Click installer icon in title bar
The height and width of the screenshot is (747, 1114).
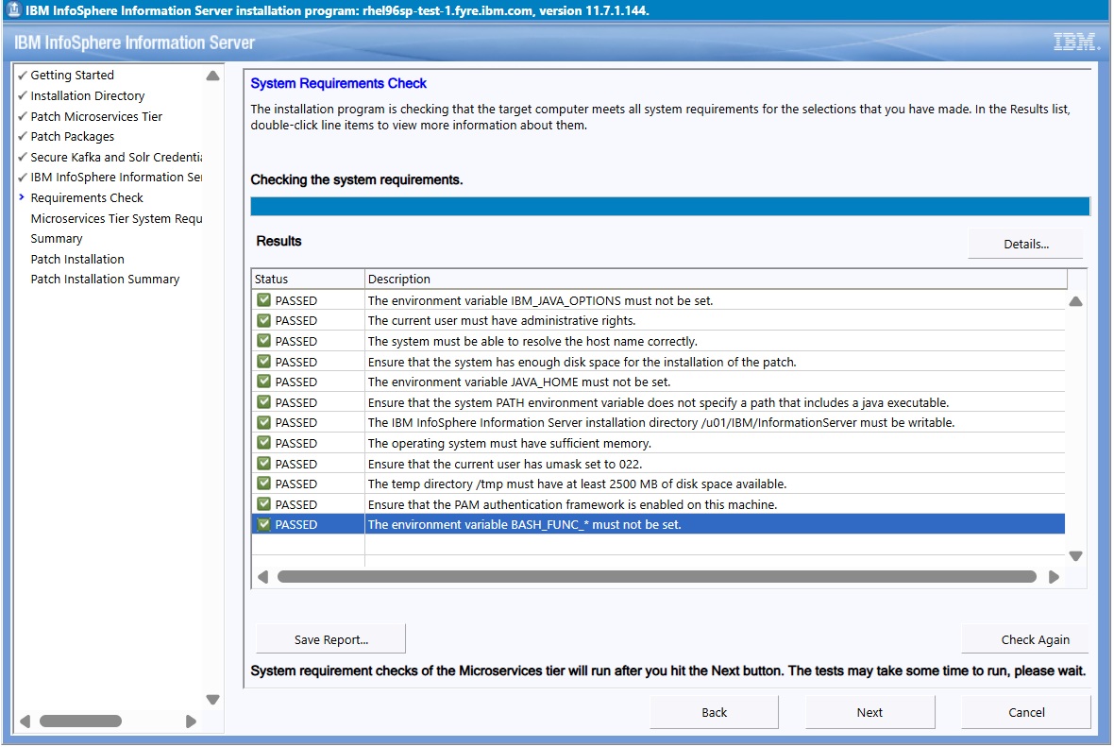coord(13,9)
